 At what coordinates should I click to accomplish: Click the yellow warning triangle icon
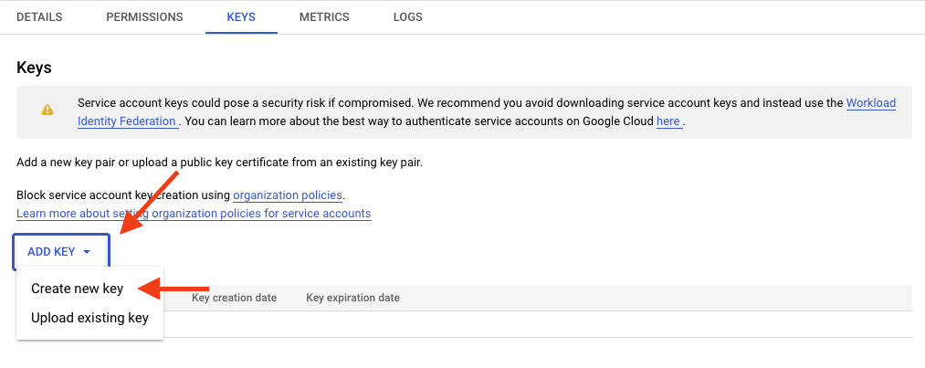pos(47,110)
